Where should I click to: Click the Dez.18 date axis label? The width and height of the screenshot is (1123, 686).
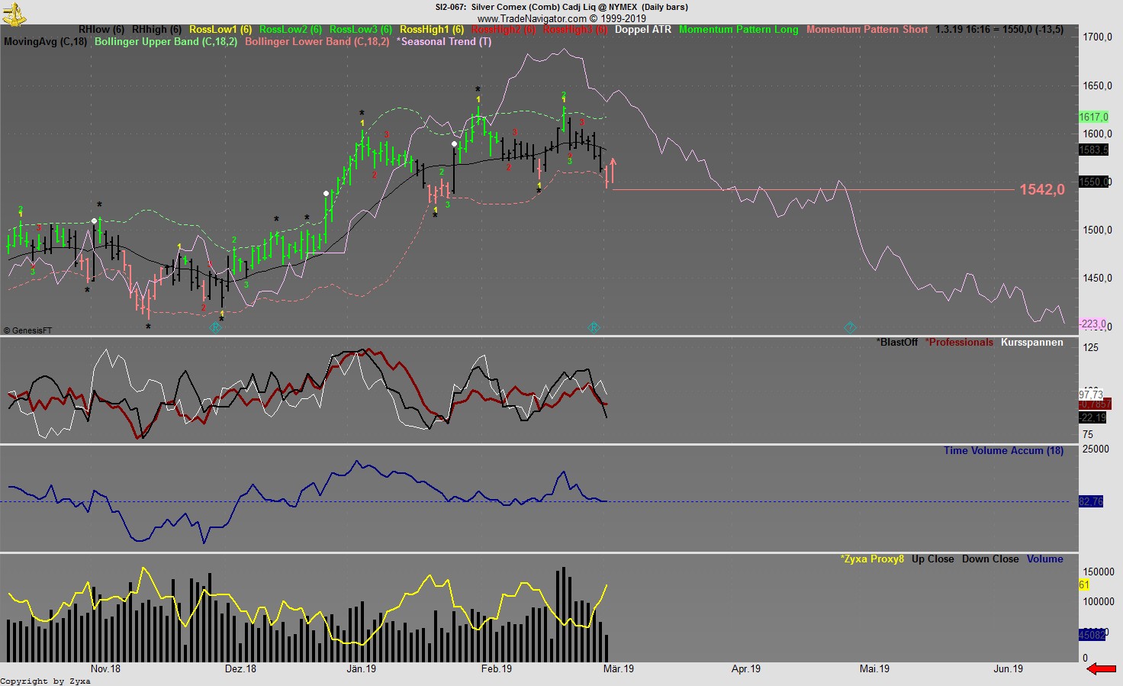240,669
